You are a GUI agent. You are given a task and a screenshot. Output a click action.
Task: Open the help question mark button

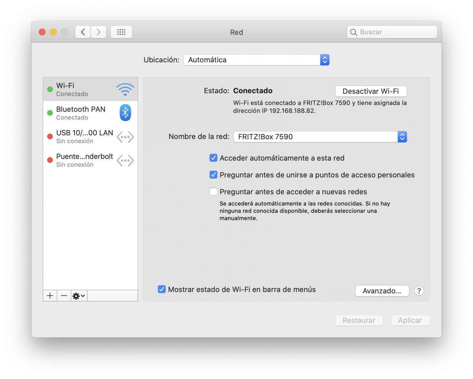419,291
